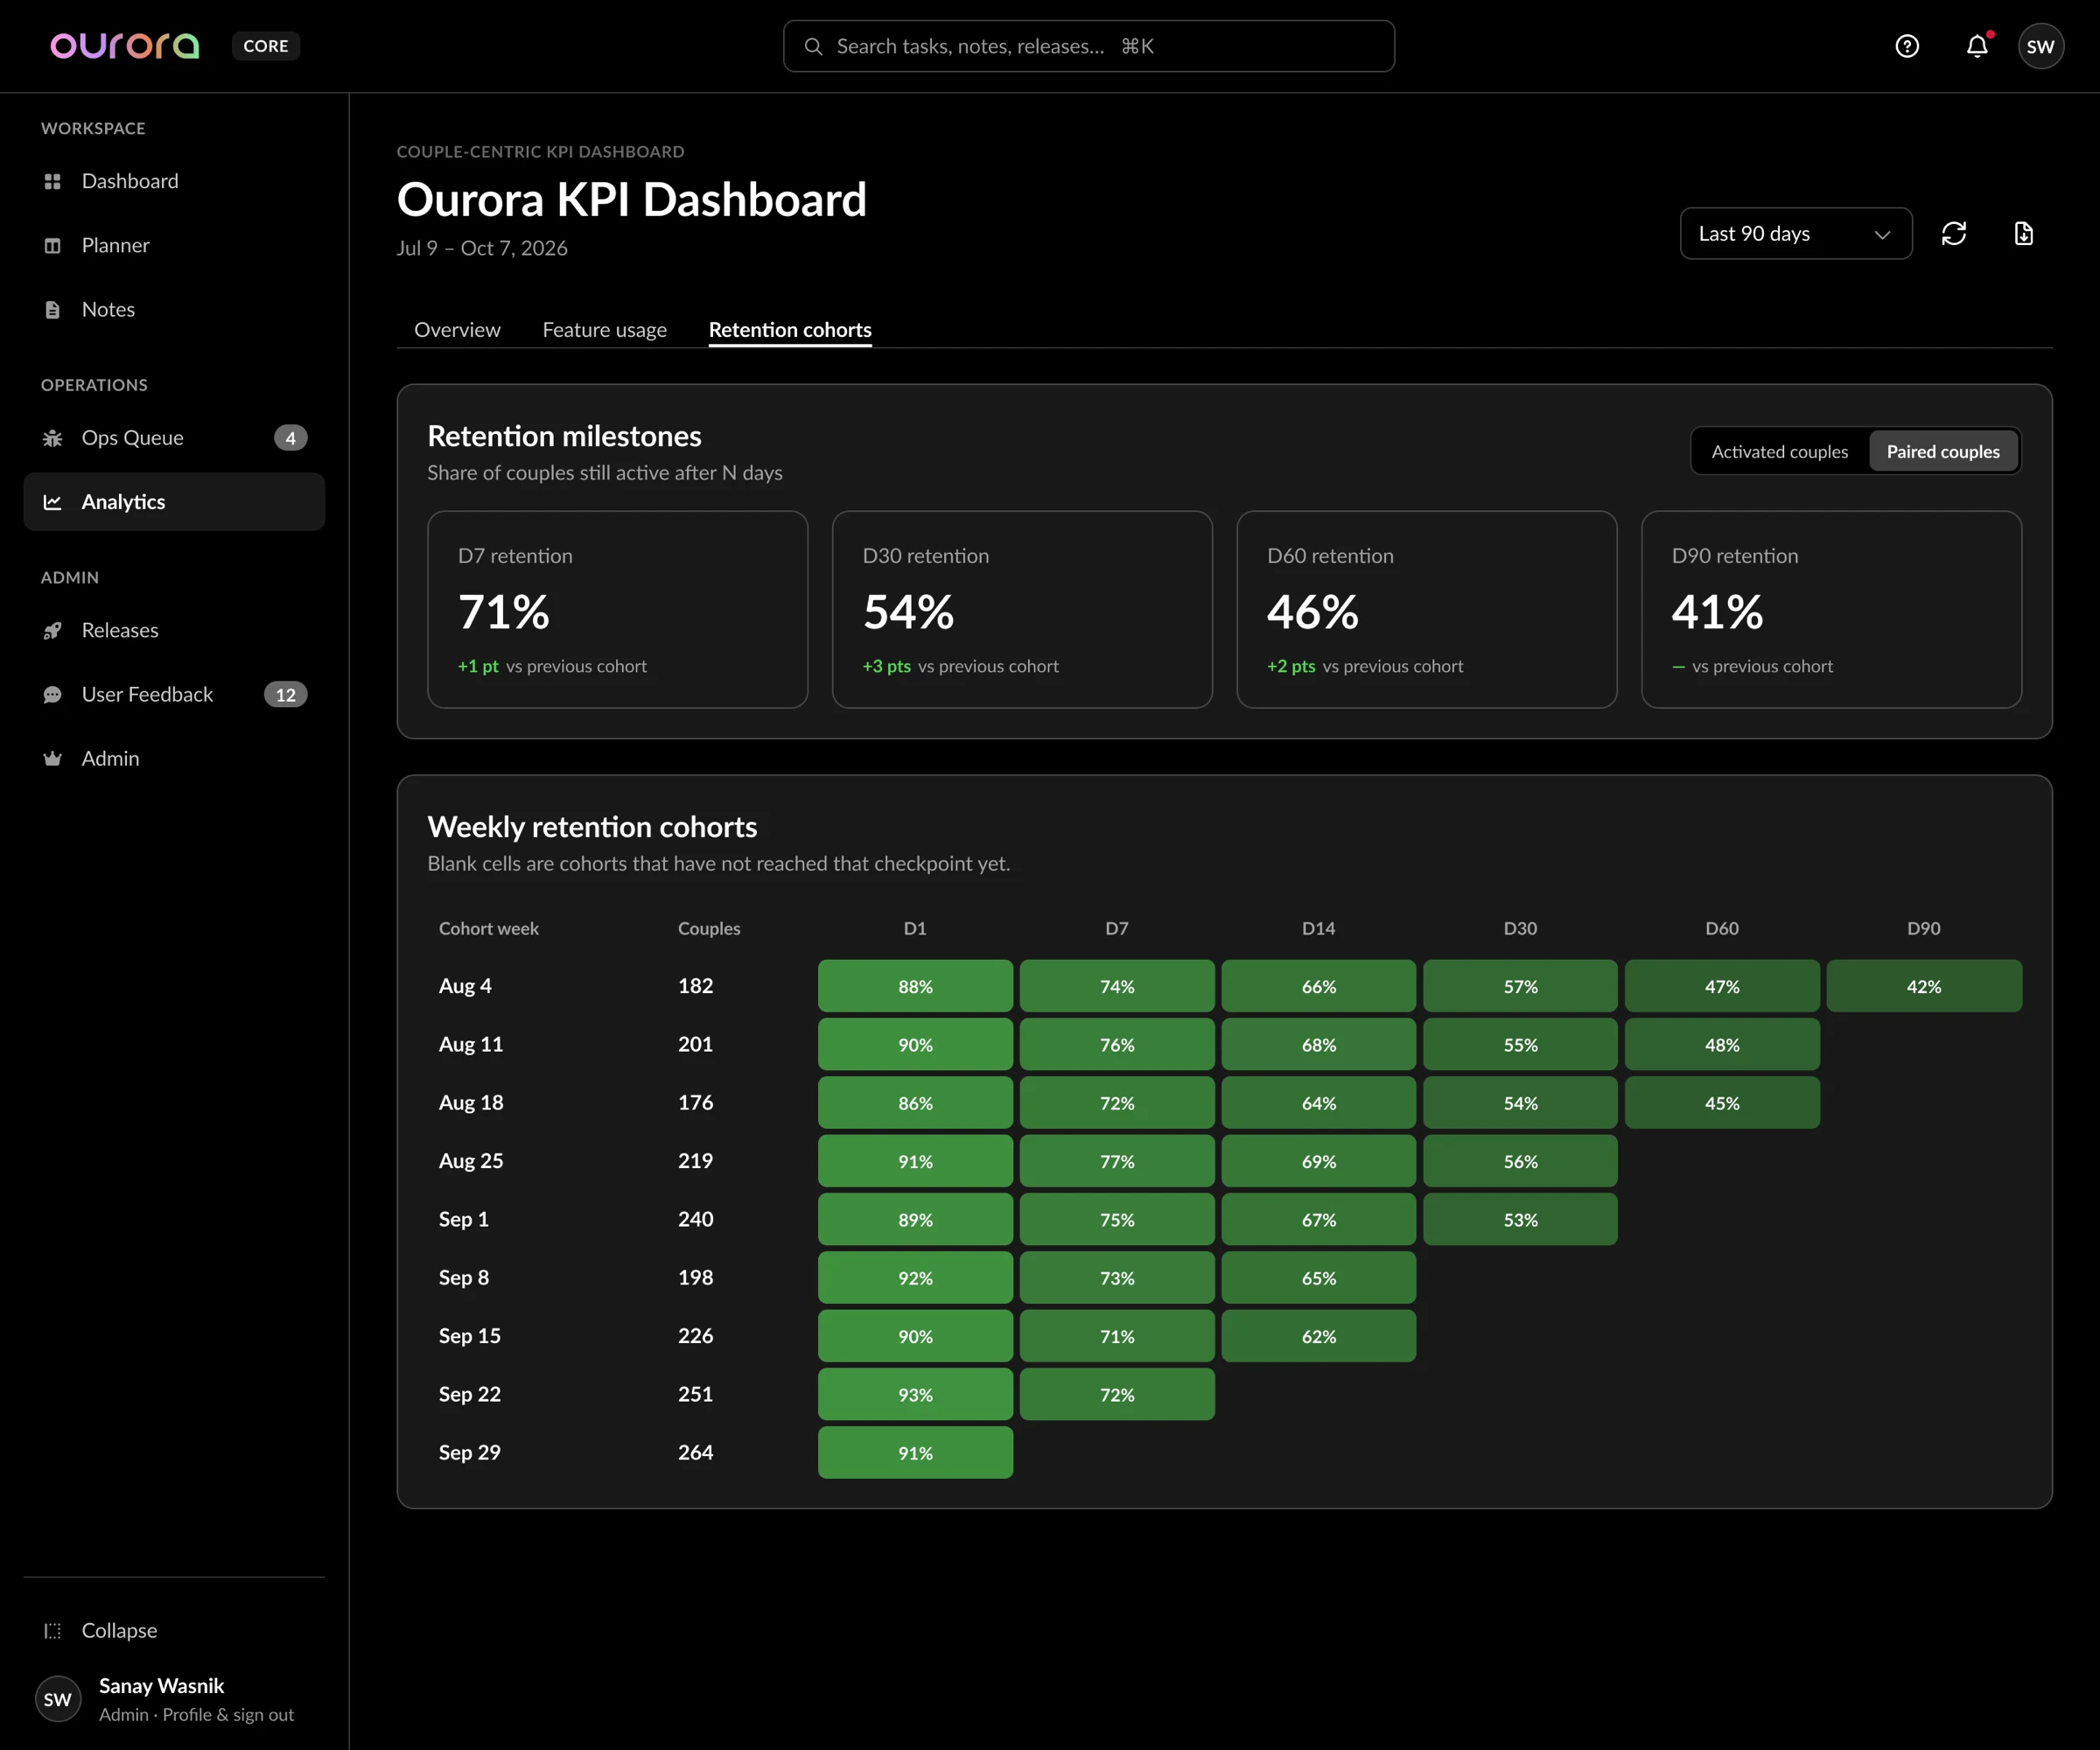Click the User Feedback badge 12
Image resolution: width=2100 pixels, height=1750 pixels.
pos(286,694)
